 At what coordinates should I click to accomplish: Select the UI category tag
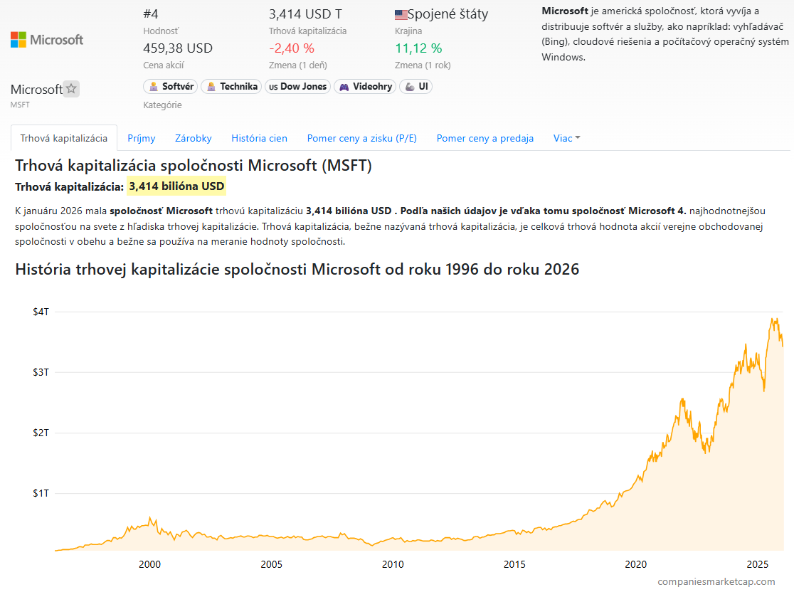point(415,87)
